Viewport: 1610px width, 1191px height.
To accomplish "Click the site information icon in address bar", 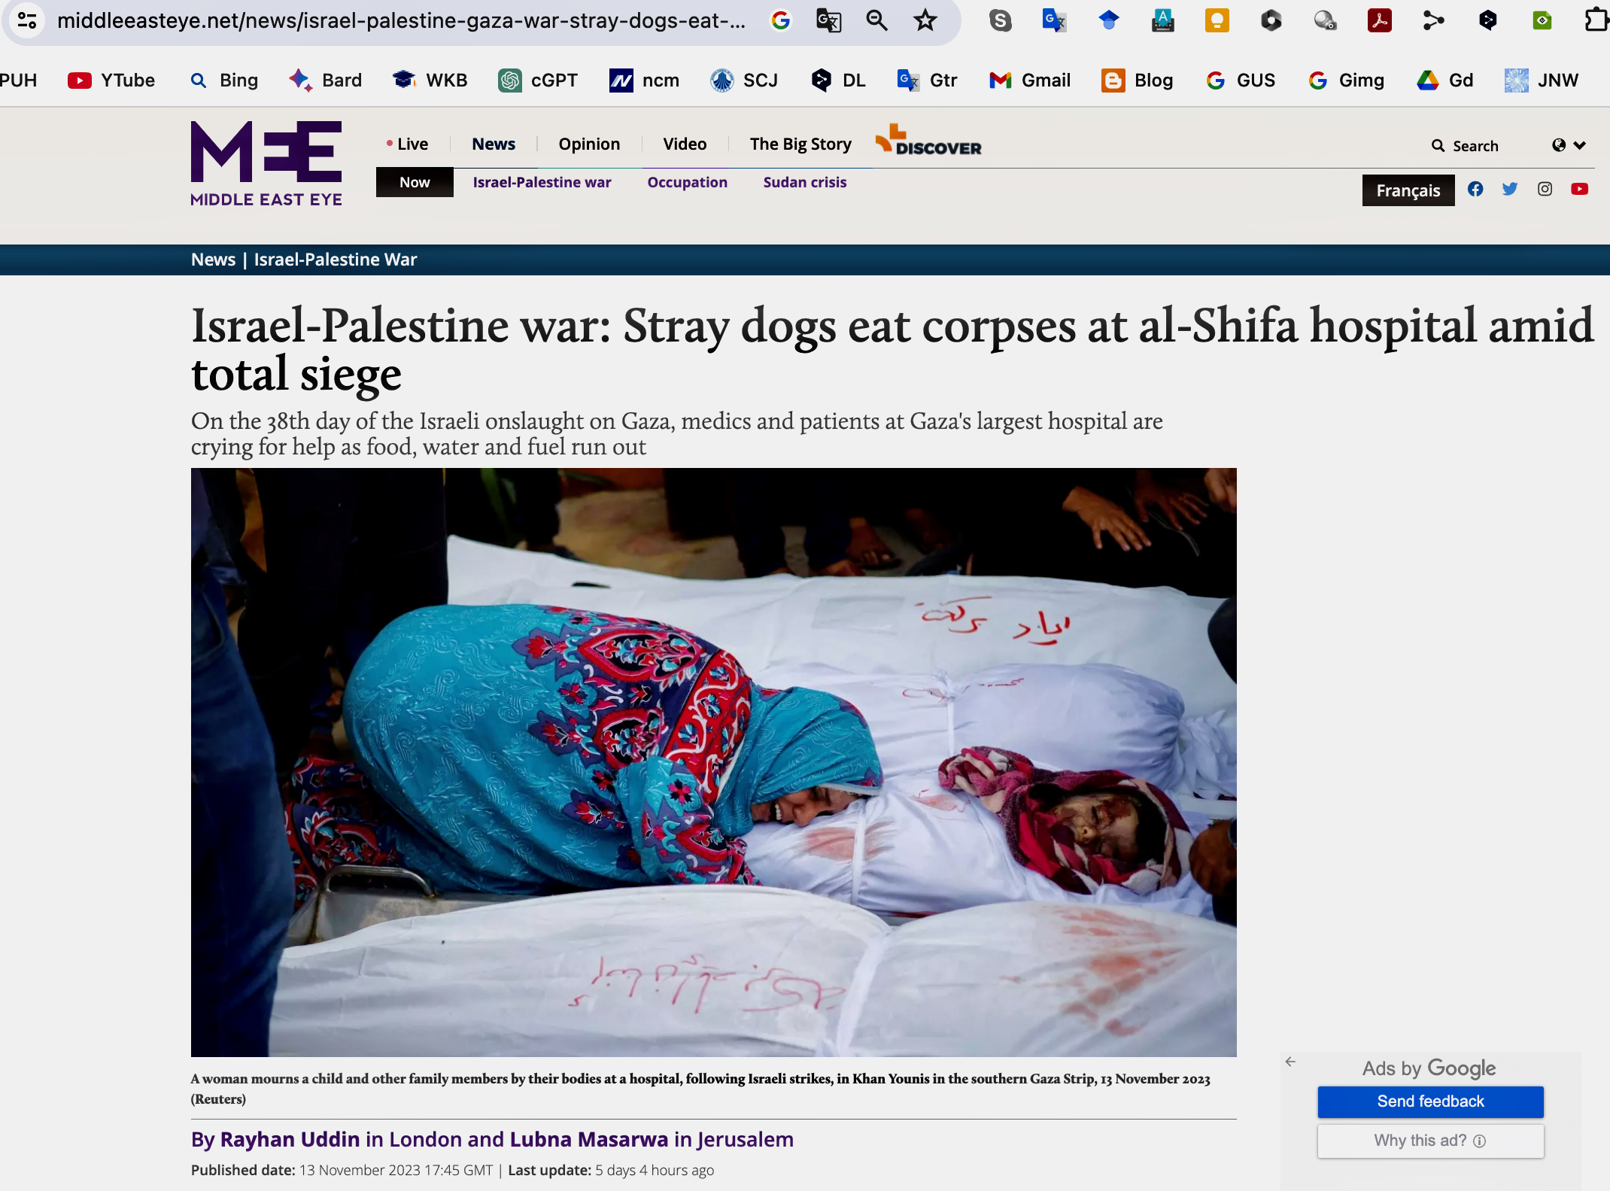I will [x=27, y=20].
